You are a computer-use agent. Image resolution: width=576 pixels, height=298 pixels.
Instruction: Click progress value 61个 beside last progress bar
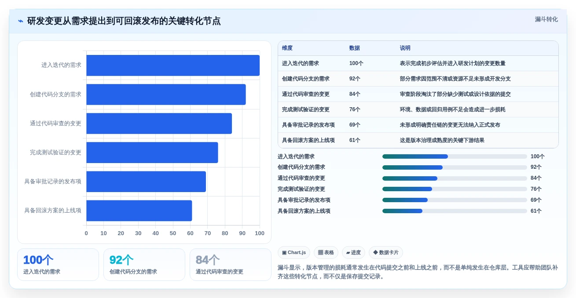pos(536,211)
